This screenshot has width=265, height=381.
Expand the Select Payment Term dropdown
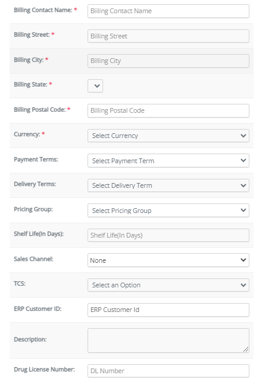tap(168, 160)
